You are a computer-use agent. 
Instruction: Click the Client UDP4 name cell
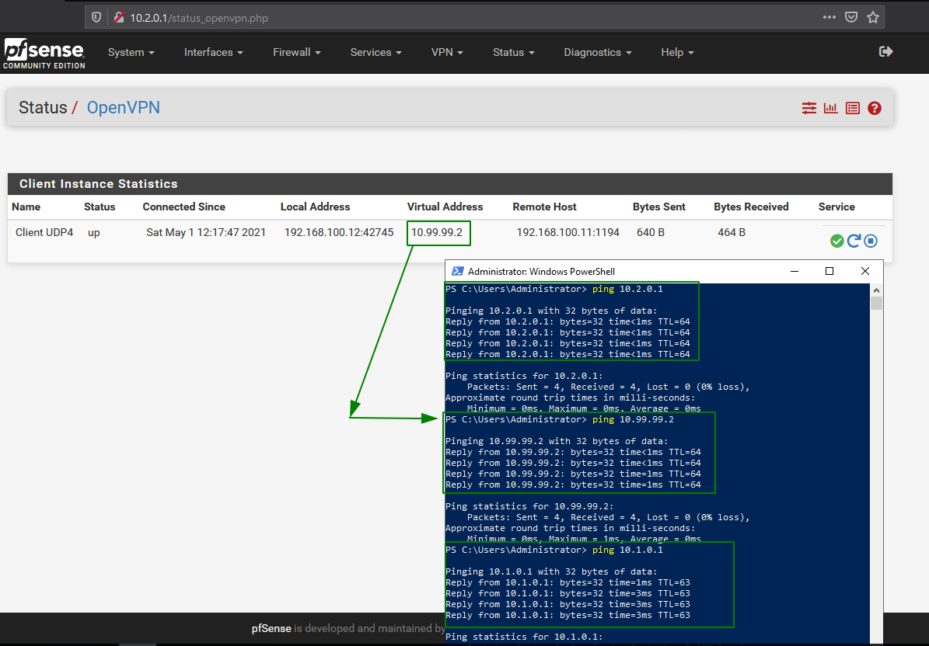coord(44,232)
